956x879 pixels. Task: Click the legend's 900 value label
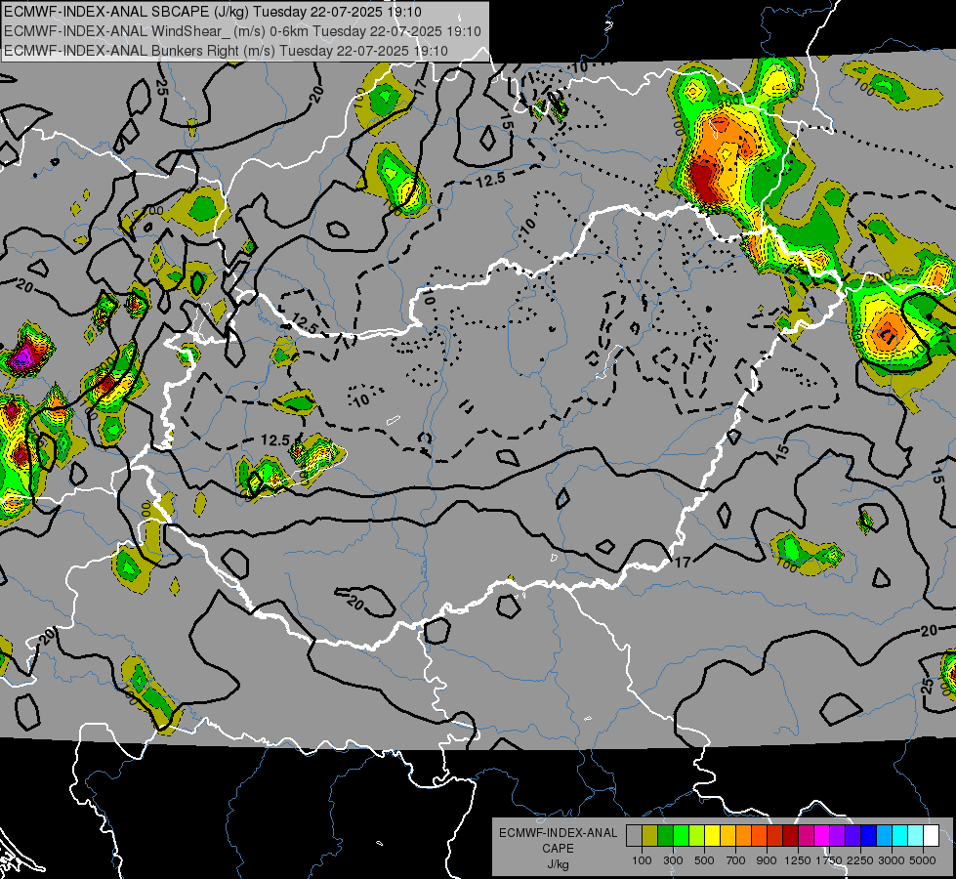[x=767, y=860]
